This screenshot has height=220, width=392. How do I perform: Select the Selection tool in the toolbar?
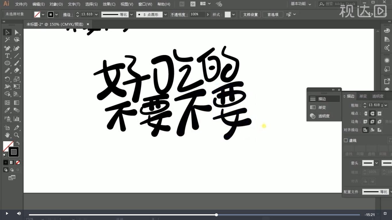pos(7,32)
